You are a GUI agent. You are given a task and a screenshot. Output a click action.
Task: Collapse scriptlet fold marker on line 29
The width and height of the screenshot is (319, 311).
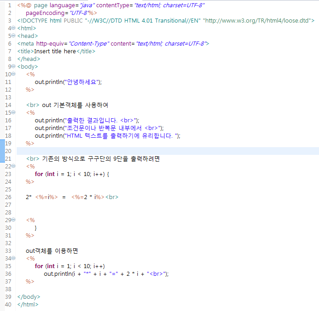pos(13,219)
